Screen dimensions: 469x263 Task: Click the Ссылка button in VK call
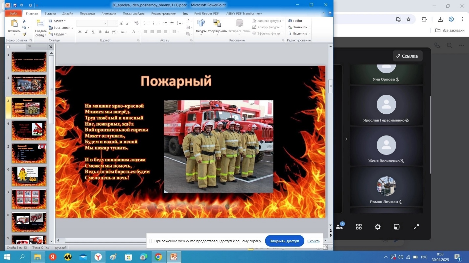click(407, 56)
